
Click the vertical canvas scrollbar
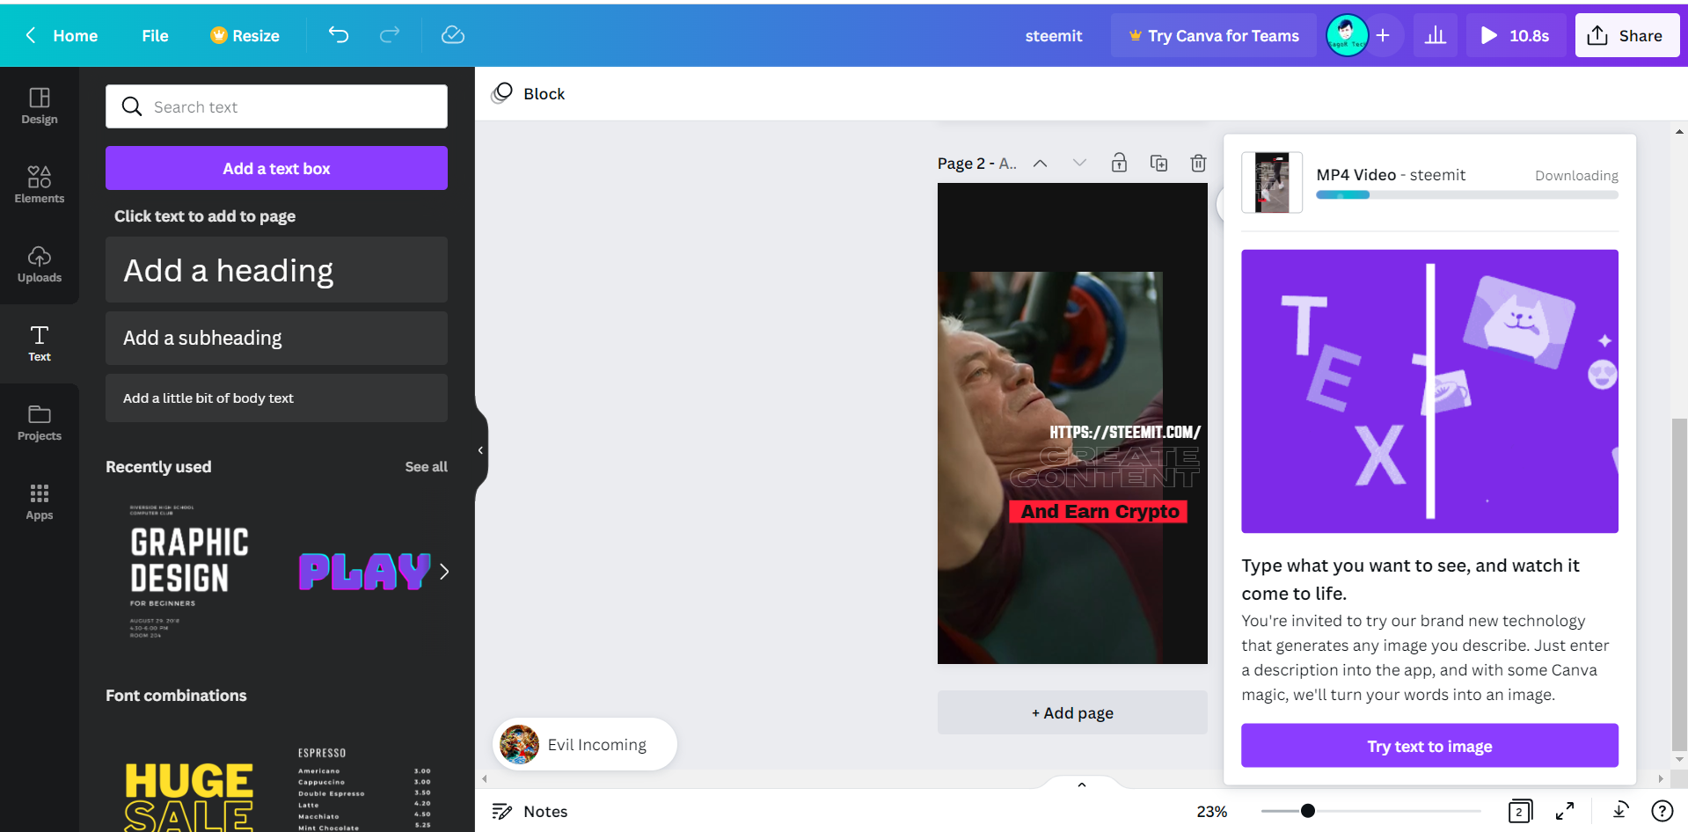(1679, 585)
